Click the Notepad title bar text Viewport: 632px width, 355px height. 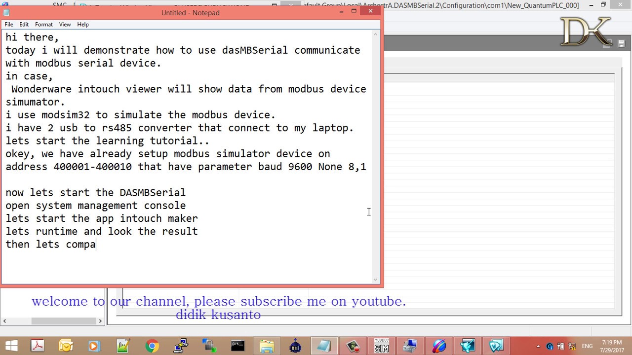(191, 13)
